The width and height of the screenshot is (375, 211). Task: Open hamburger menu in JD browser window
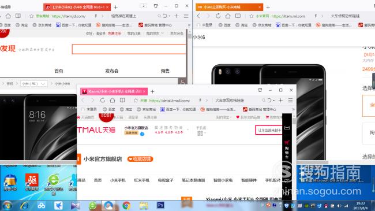(186, 16)
